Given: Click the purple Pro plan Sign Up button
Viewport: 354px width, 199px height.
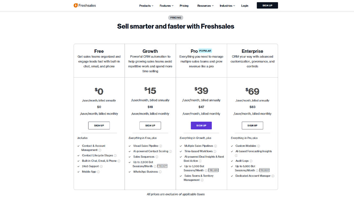Looking at the screenshot, I should 201,126.
